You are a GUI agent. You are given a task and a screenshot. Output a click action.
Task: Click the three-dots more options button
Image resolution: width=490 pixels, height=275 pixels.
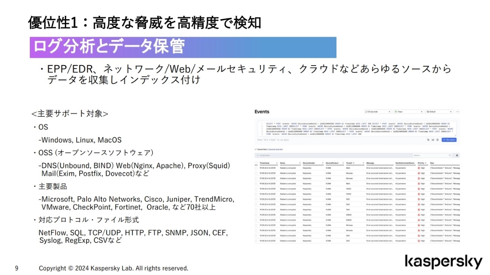tap(458, 112)
